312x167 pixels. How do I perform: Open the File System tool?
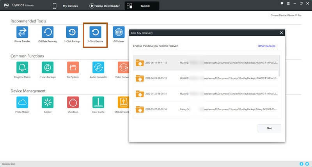tap(73, 67)
